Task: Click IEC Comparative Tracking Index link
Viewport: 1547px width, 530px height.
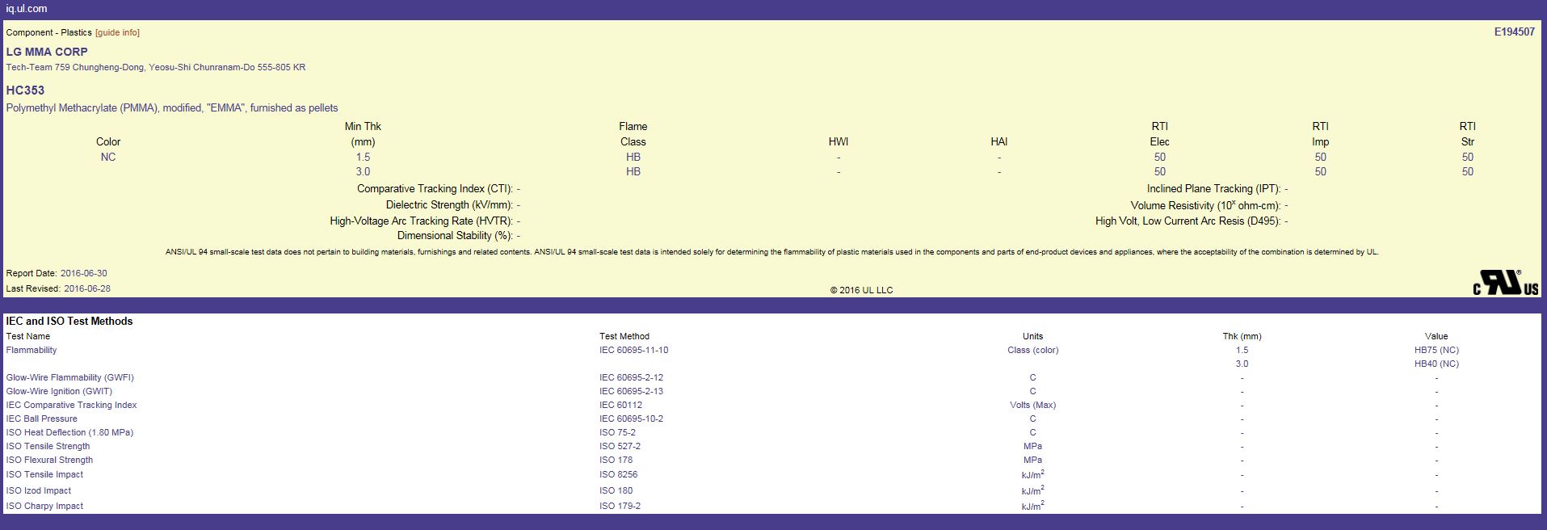Action: [x=72, y=405]
